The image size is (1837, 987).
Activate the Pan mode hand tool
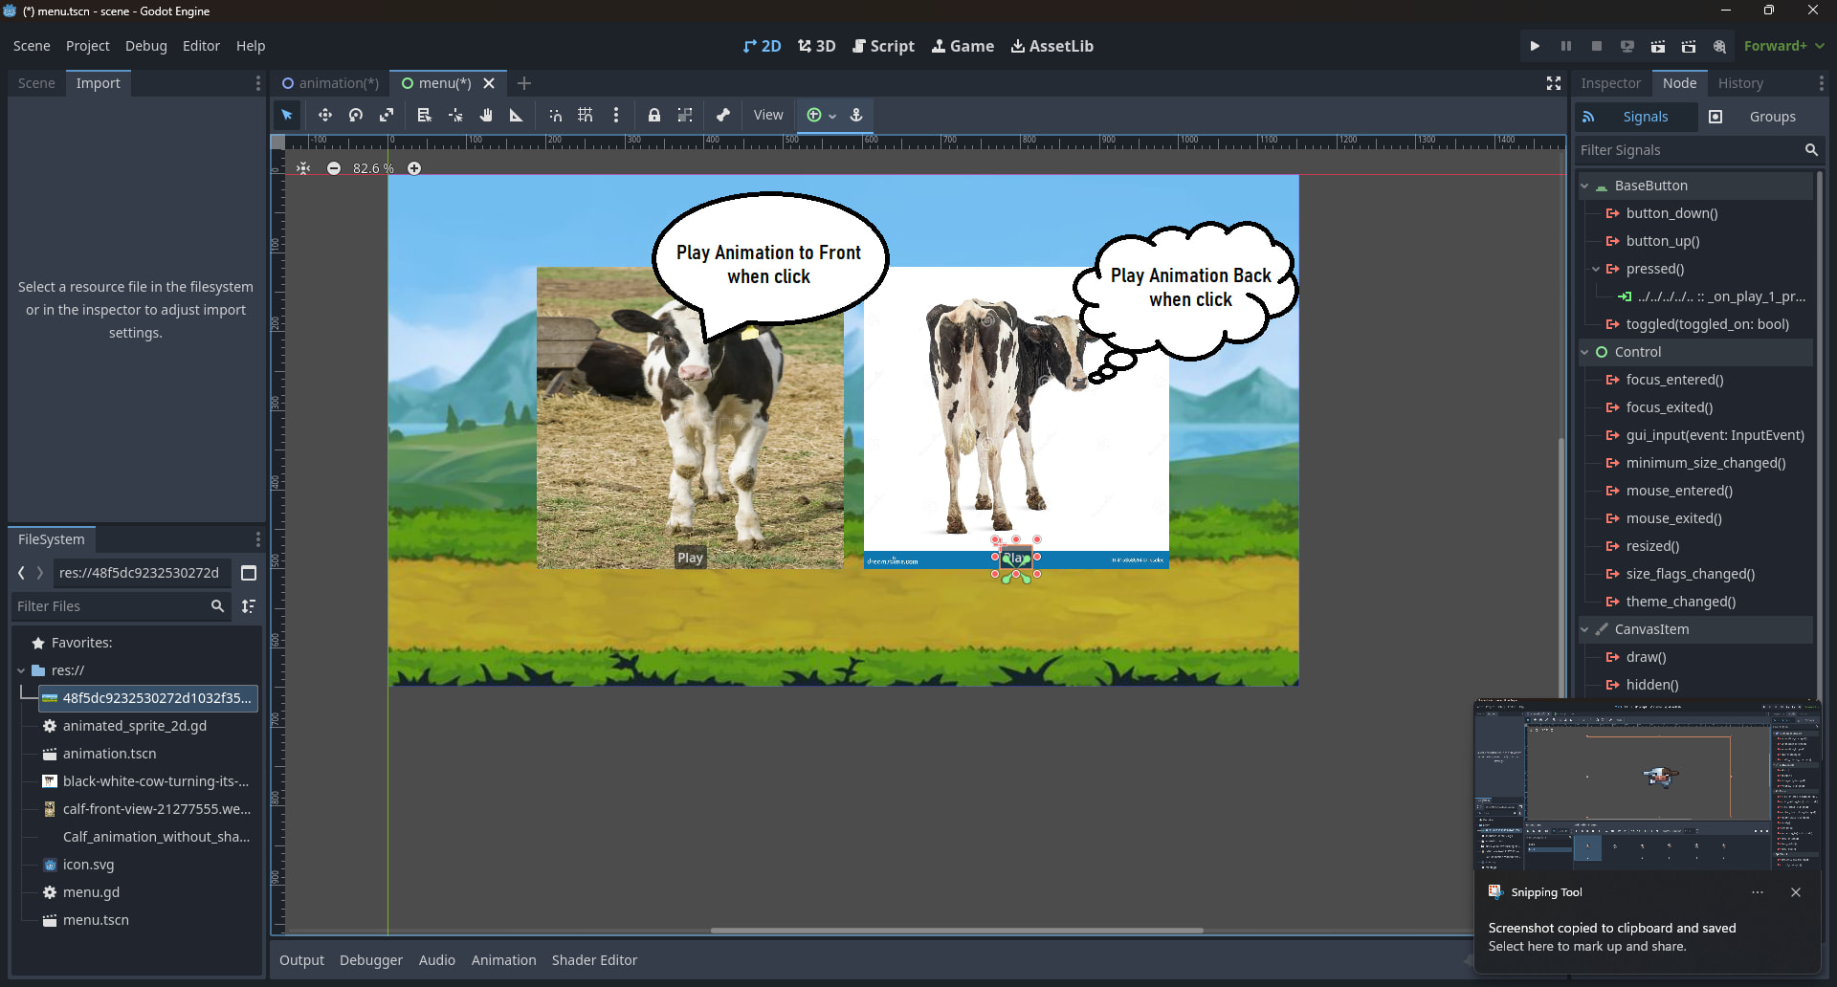point(486,115)
